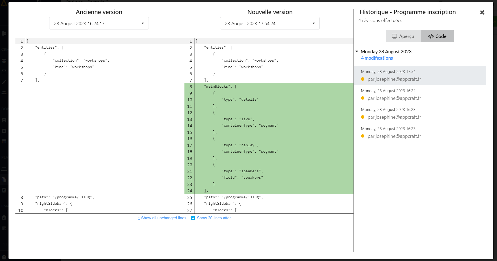Open the Ancienne version date dropdown
This screenshot has height=261, width=497.
point(99,23)
